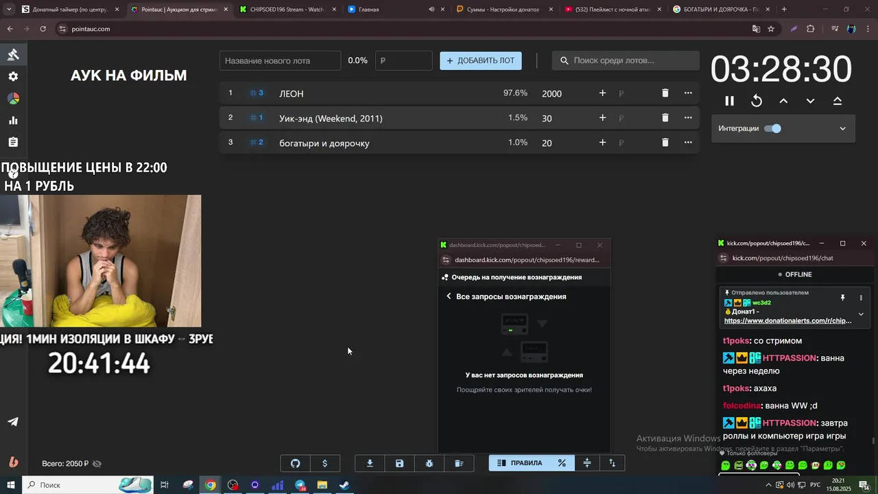Open the богатыри и доярочку more-options menu
The image size is (878, 494).
(x=688, y=143)
